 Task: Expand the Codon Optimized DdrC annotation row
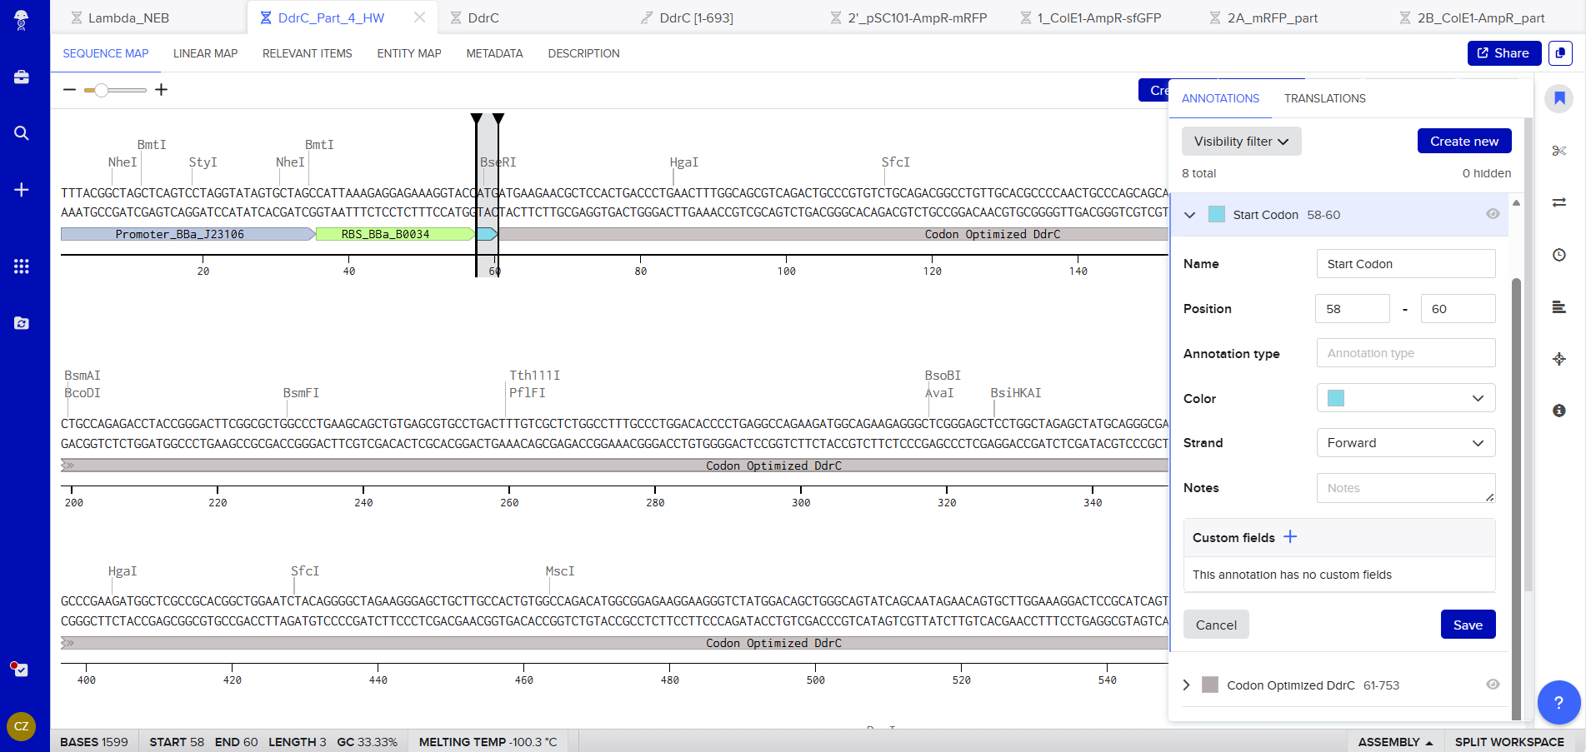coord(1187,685)
